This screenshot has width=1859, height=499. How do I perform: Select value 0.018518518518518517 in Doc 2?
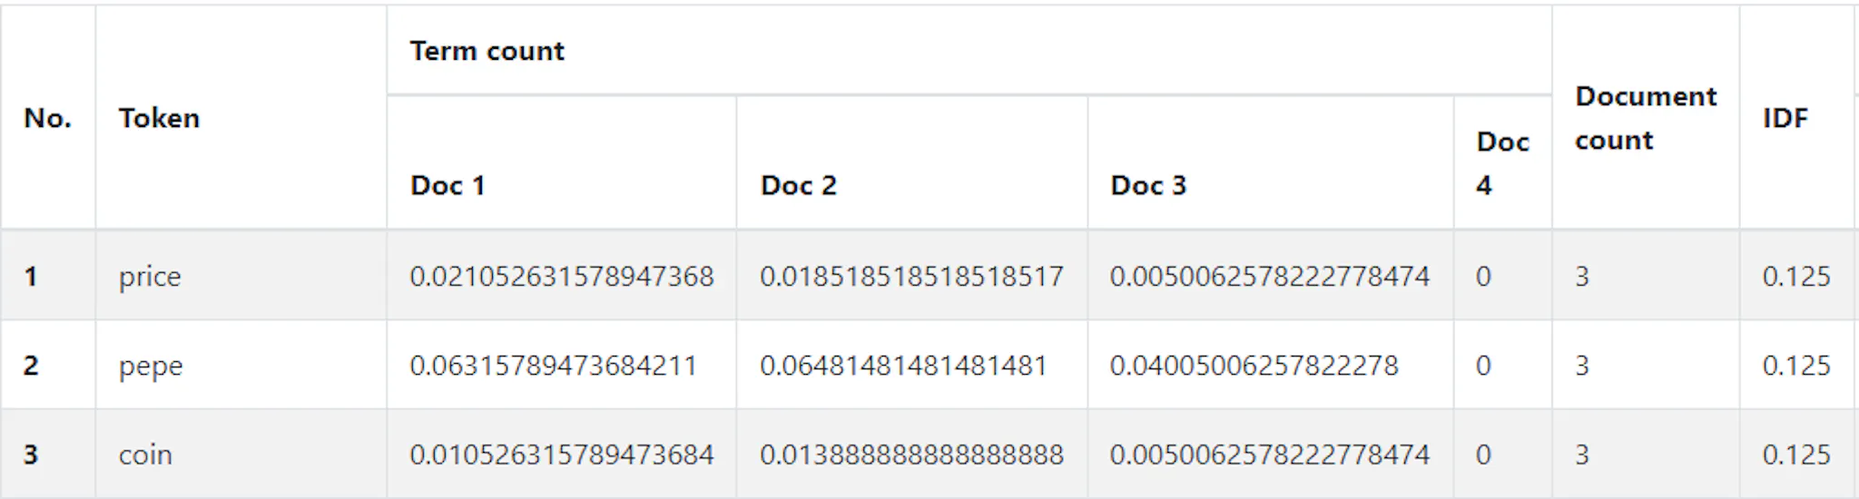click(911, 276)
